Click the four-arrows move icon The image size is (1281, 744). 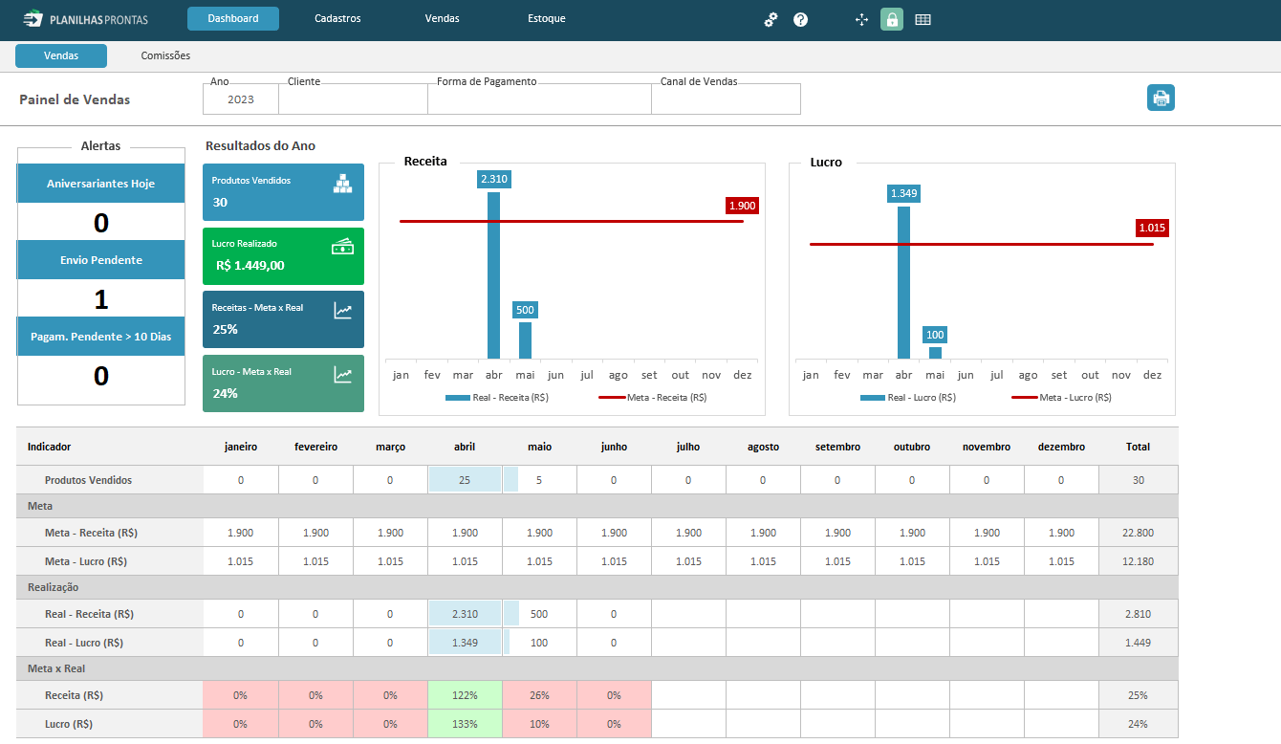[861, 19]
